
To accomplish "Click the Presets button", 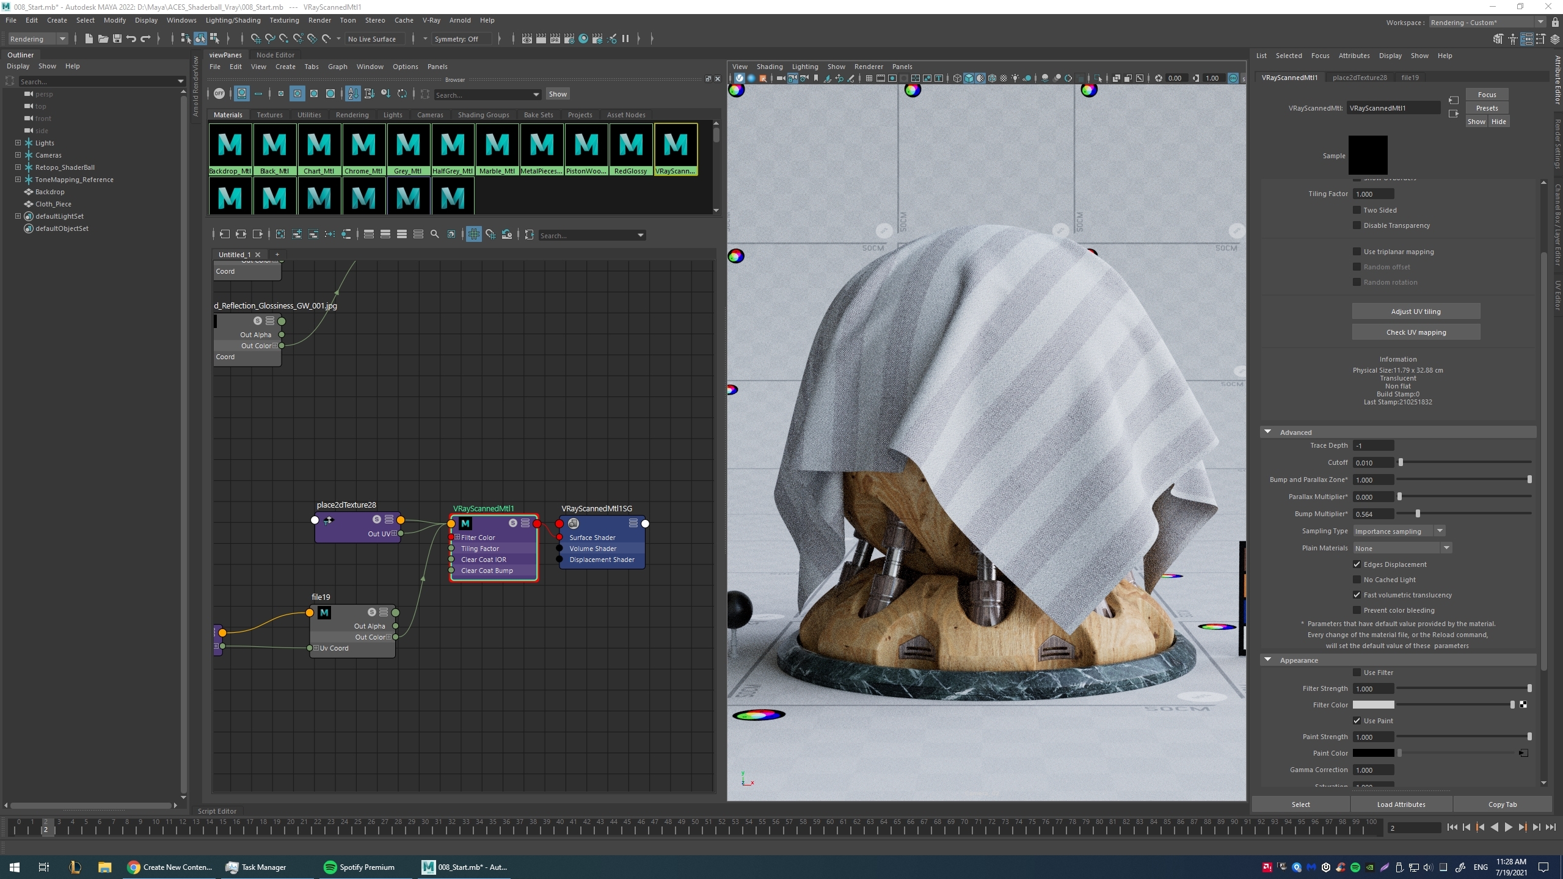I will (x=1486, y=108).
